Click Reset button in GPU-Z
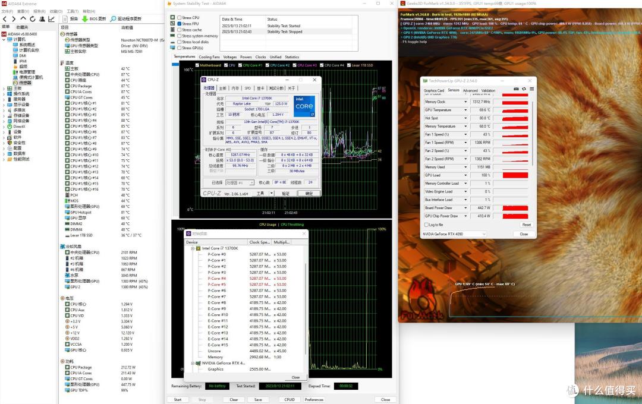 pos(527,225)
